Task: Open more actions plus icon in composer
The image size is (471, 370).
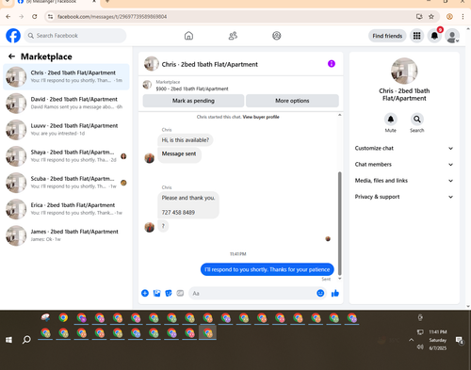Action: pyautogui.click(x=145, y=293)
